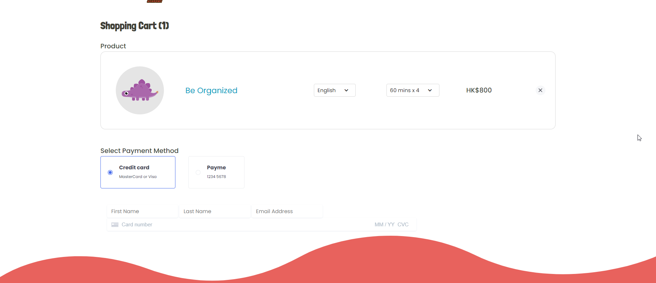The width and height of the screenshot is (656, 283).
Task: Focus the First Name field
Action: pos(143,211)
